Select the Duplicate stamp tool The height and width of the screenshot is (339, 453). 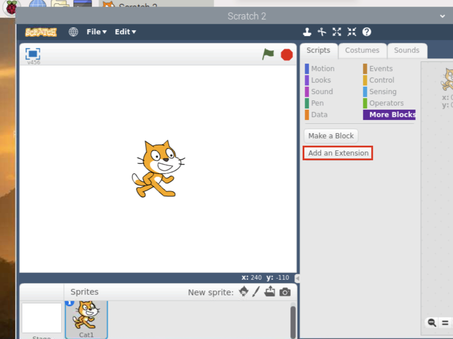tap(307, 32)
